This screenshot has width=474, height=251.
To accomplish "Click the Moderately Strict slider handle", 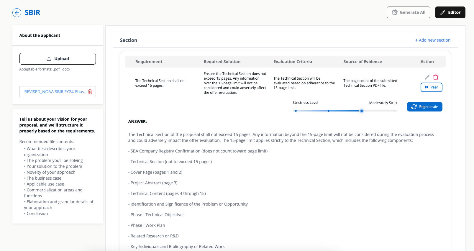I will pyautogui.click(x=361, y=111).
